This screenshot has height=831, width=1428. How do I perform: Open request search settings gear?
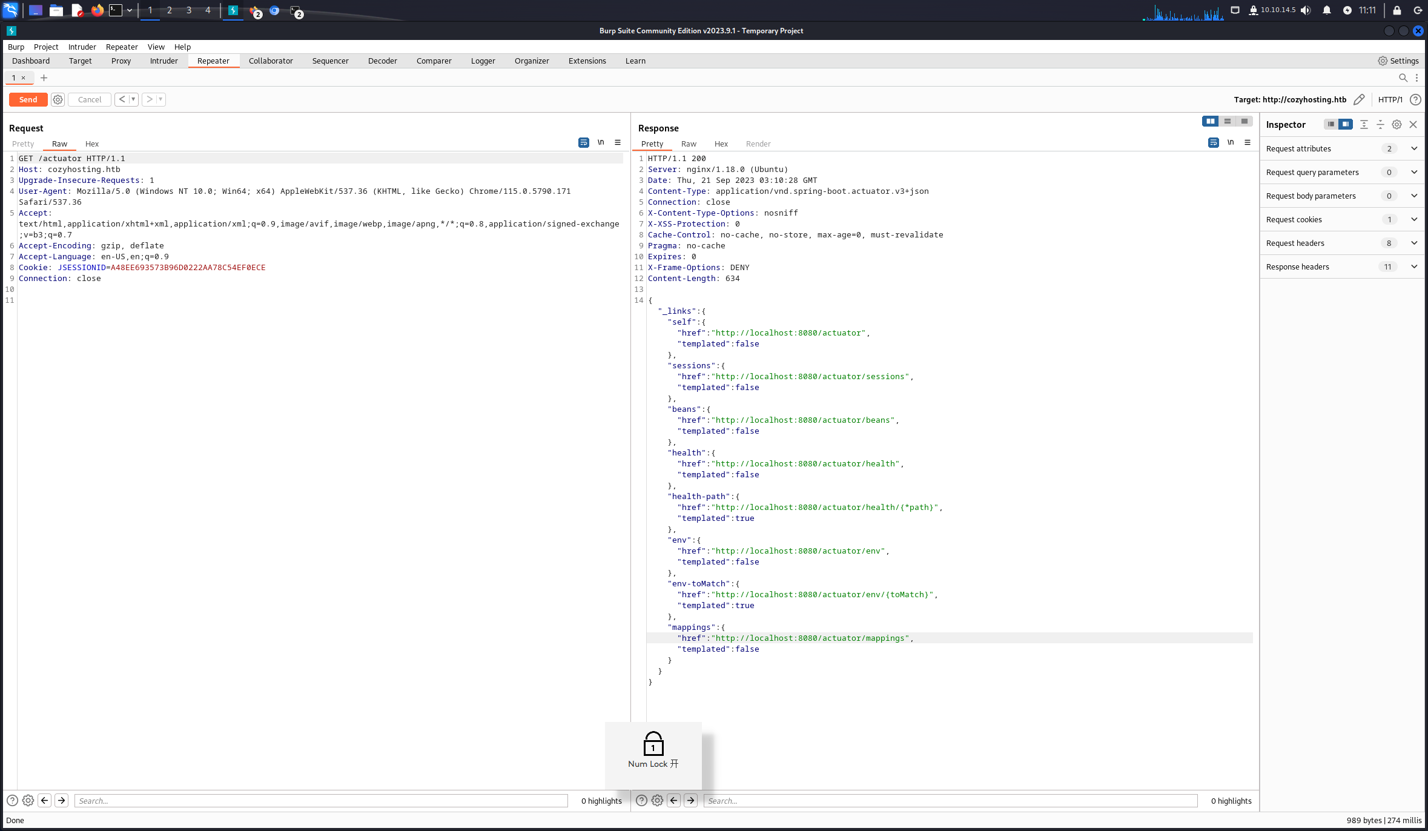[28, 801]
